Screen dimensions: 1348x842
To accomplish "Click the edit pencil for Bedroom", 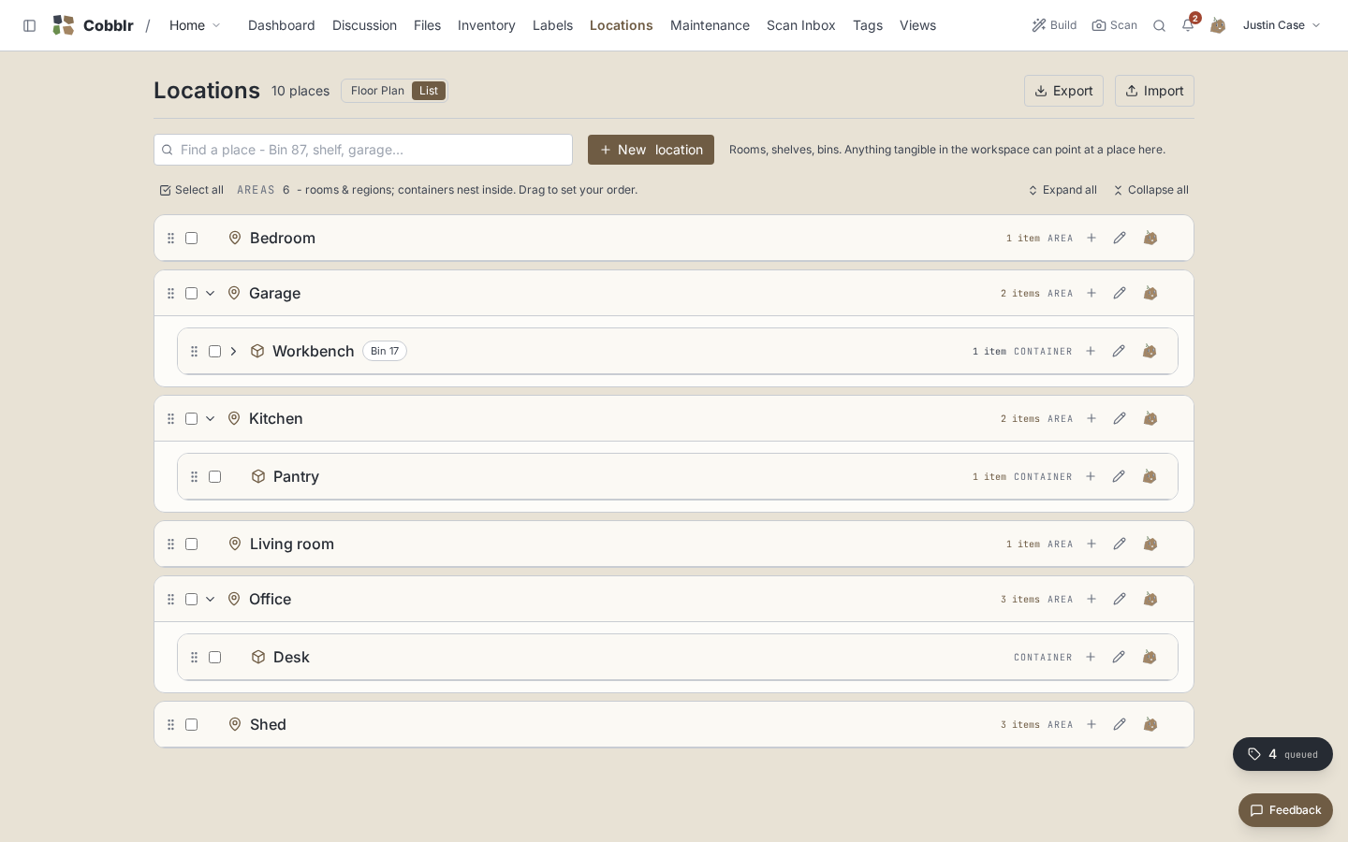I will [1120, 238].
